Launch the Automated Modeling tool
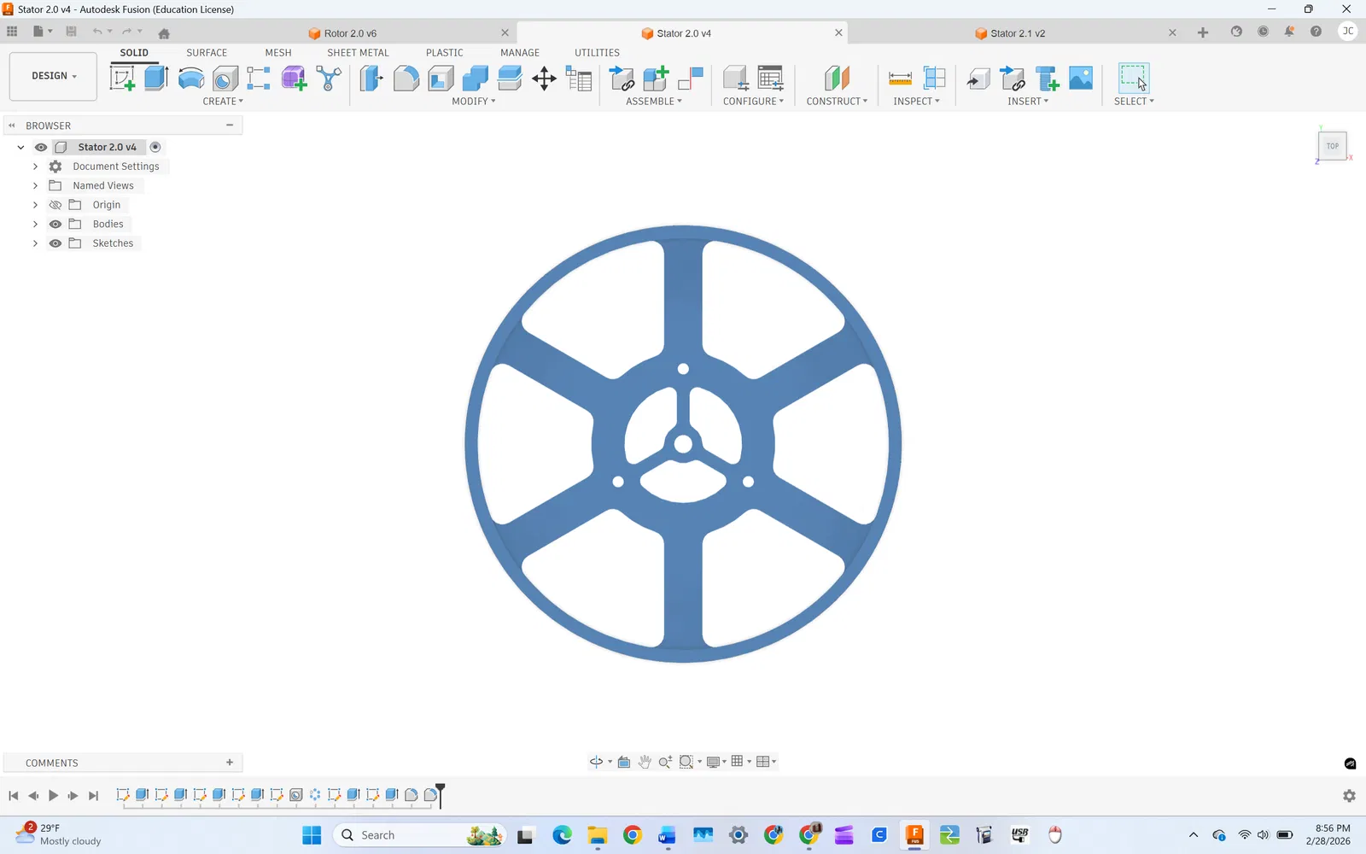The image size is (1366, 854). click(x=329, y=79)
